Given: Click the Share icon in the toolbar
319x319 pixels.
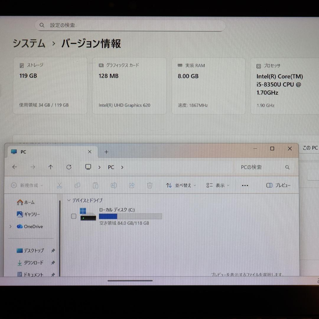Looking at the screenshot, I should coord(131,185).
